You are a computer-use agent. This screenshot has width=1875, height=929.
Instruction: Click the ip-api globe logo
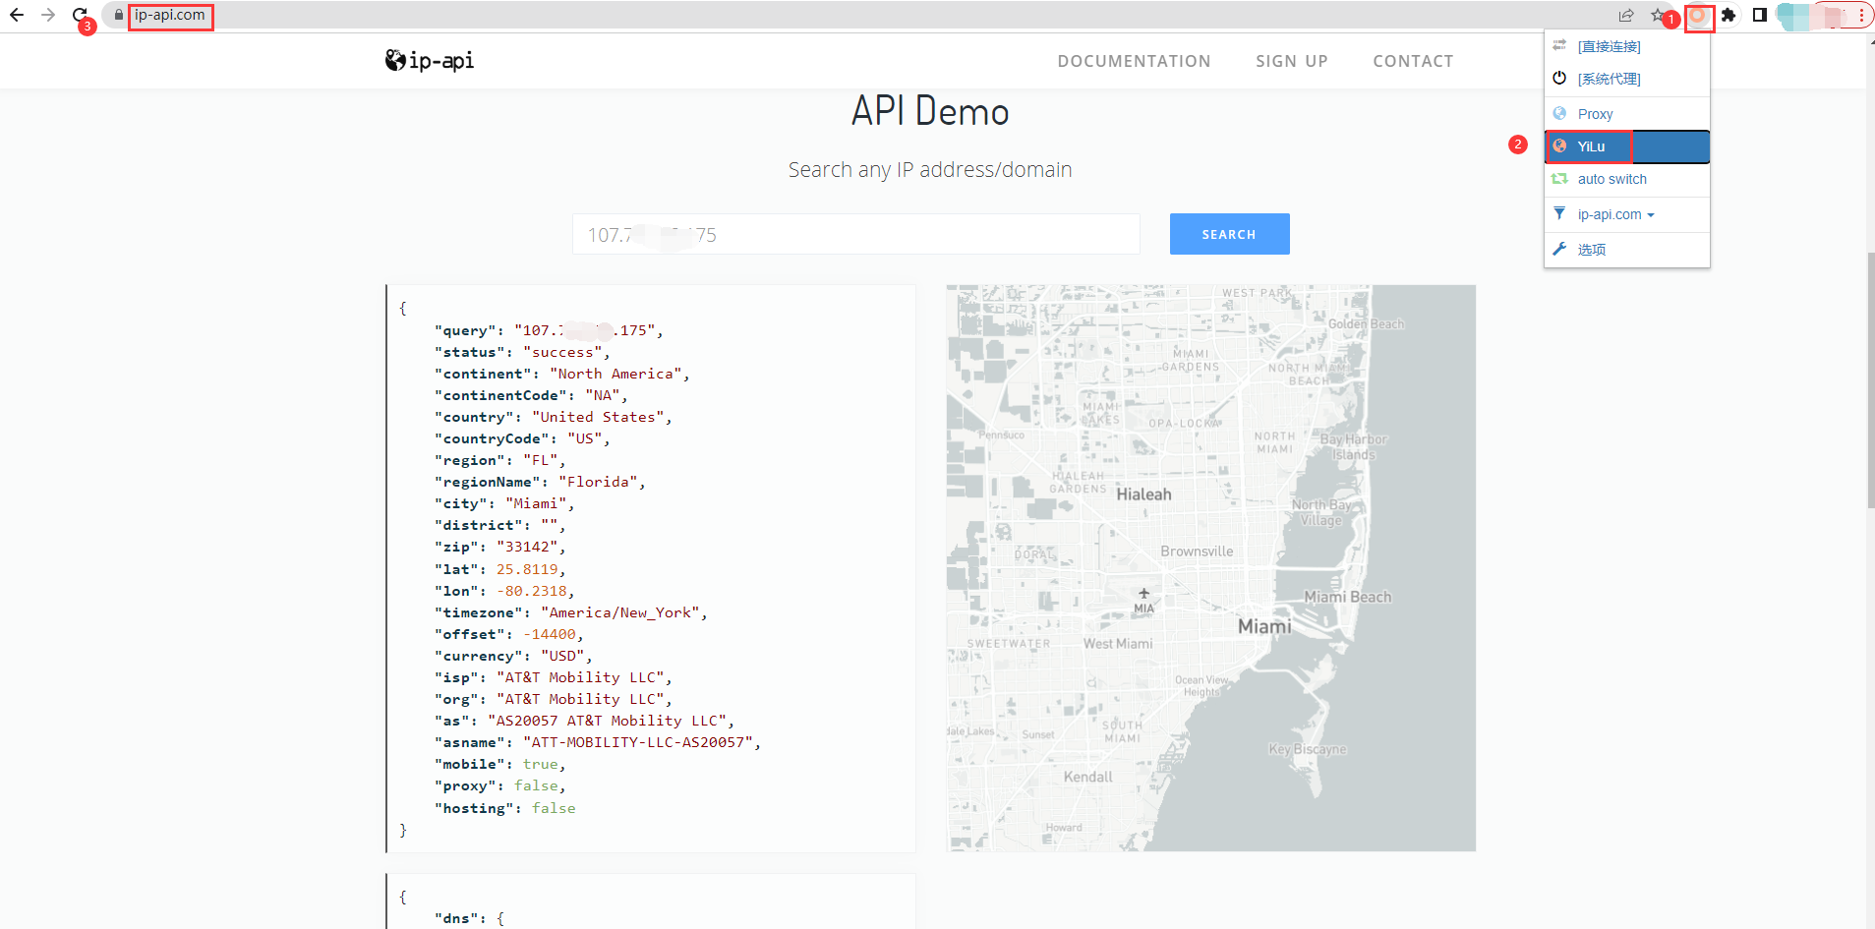click(x=430, y=60)
